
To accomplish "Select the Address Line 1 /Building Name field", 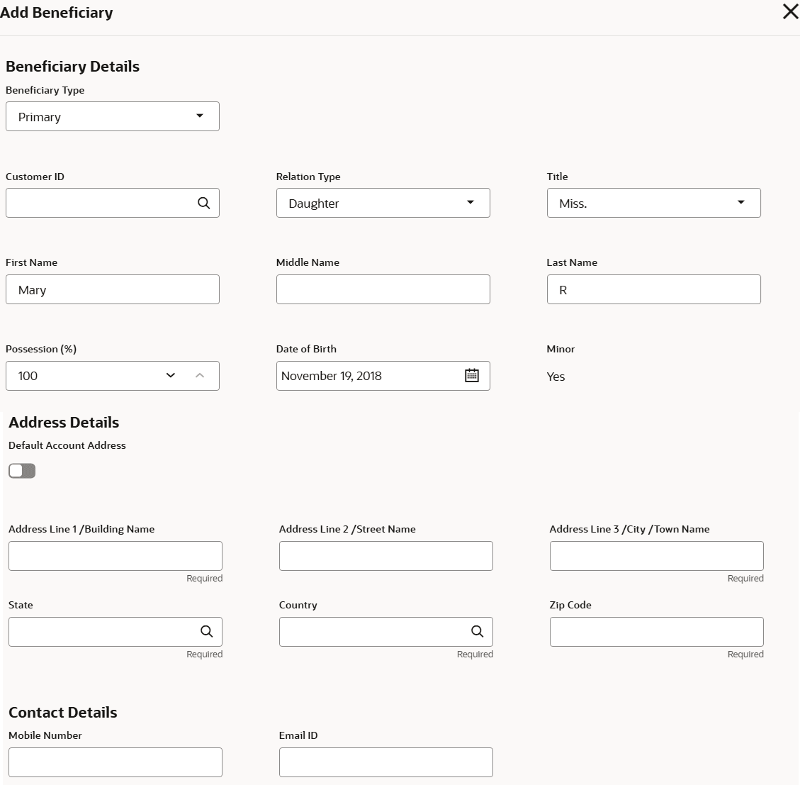I will coord(116,556).
